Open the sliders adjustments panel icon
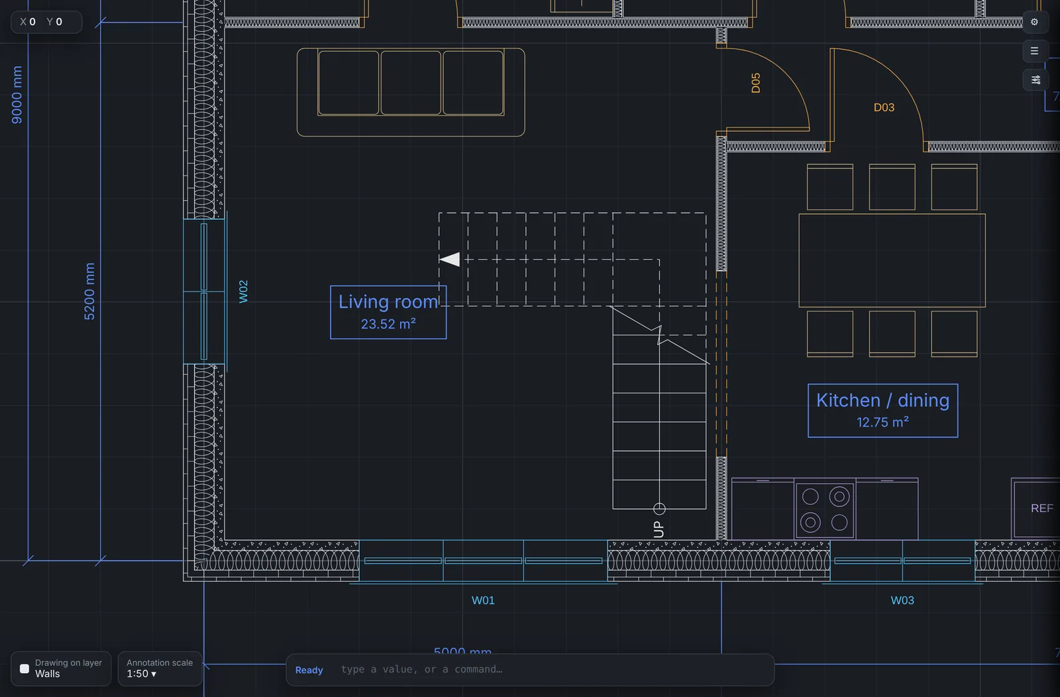The height and width of the screenshot is (697, 1060). pos(1034,80)
